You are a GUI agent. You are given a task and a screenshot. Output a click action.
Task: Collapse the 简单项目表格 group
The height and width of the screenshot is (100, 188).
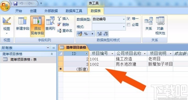pos(52,54)
